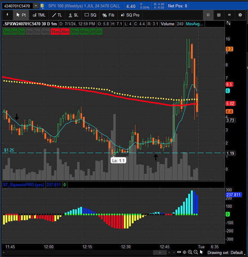Click the Net Pos: 0 label
This screenshot has height=257, width=248.
[x=178, y=6]
